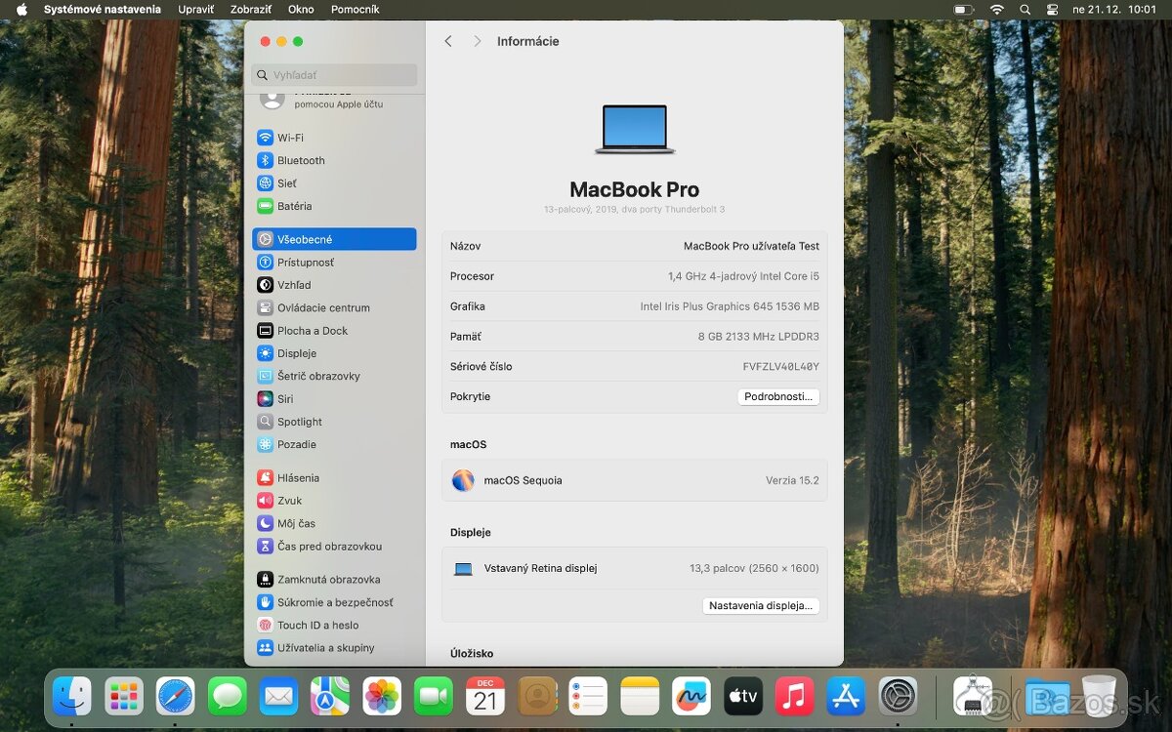Open Apple Music from the Dock
Screen dimensions: 1172x732
pos(794,696)
